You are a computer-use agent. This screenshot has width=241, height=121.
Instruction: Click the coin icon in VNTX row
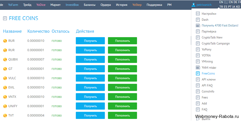(x=5, y=97)
